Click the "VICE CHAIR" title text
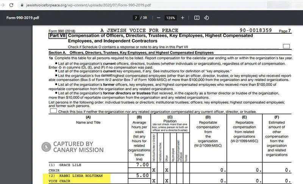The height and width of the screenshot is (184, 303). coord(59,181)
